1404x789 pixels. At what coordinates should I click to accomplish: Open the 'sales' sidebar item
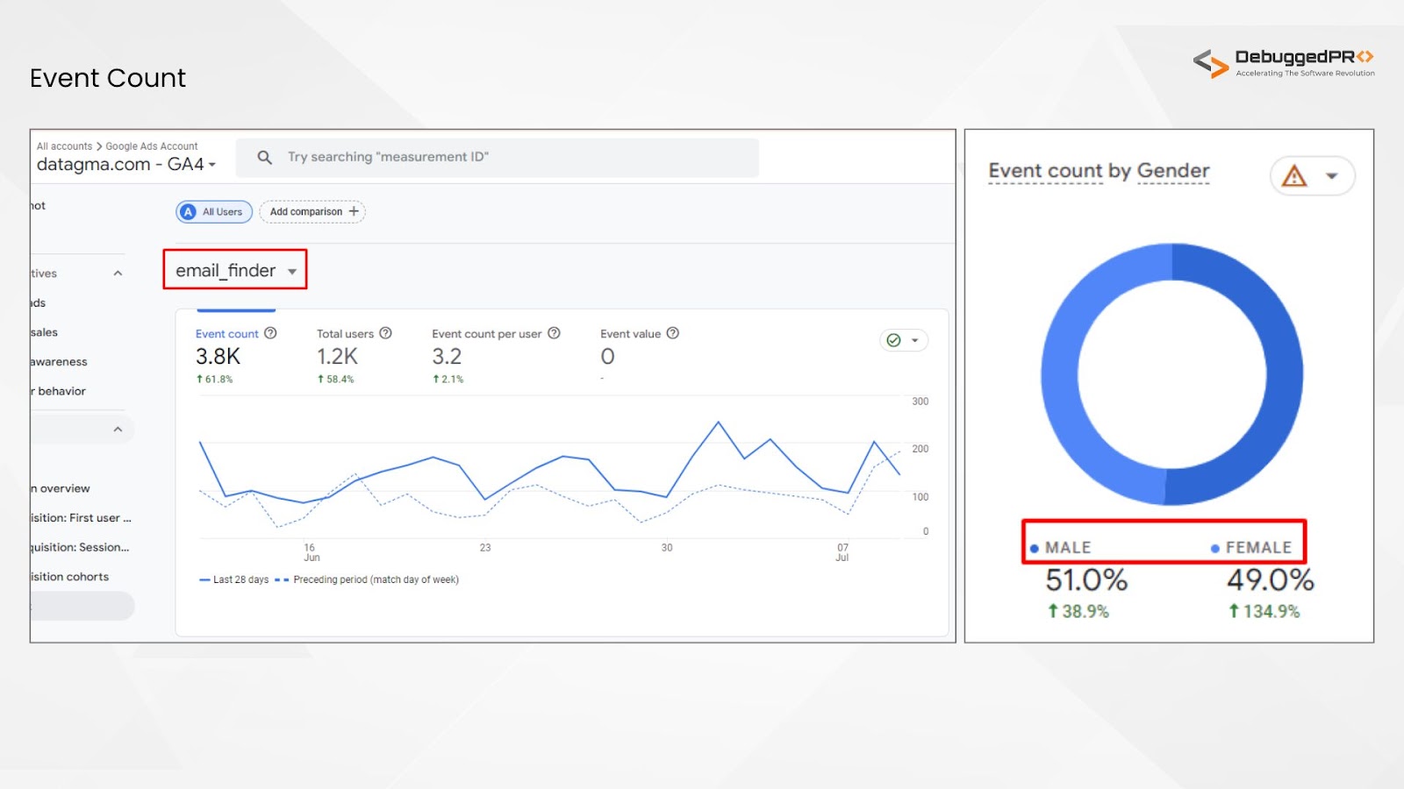45,332
